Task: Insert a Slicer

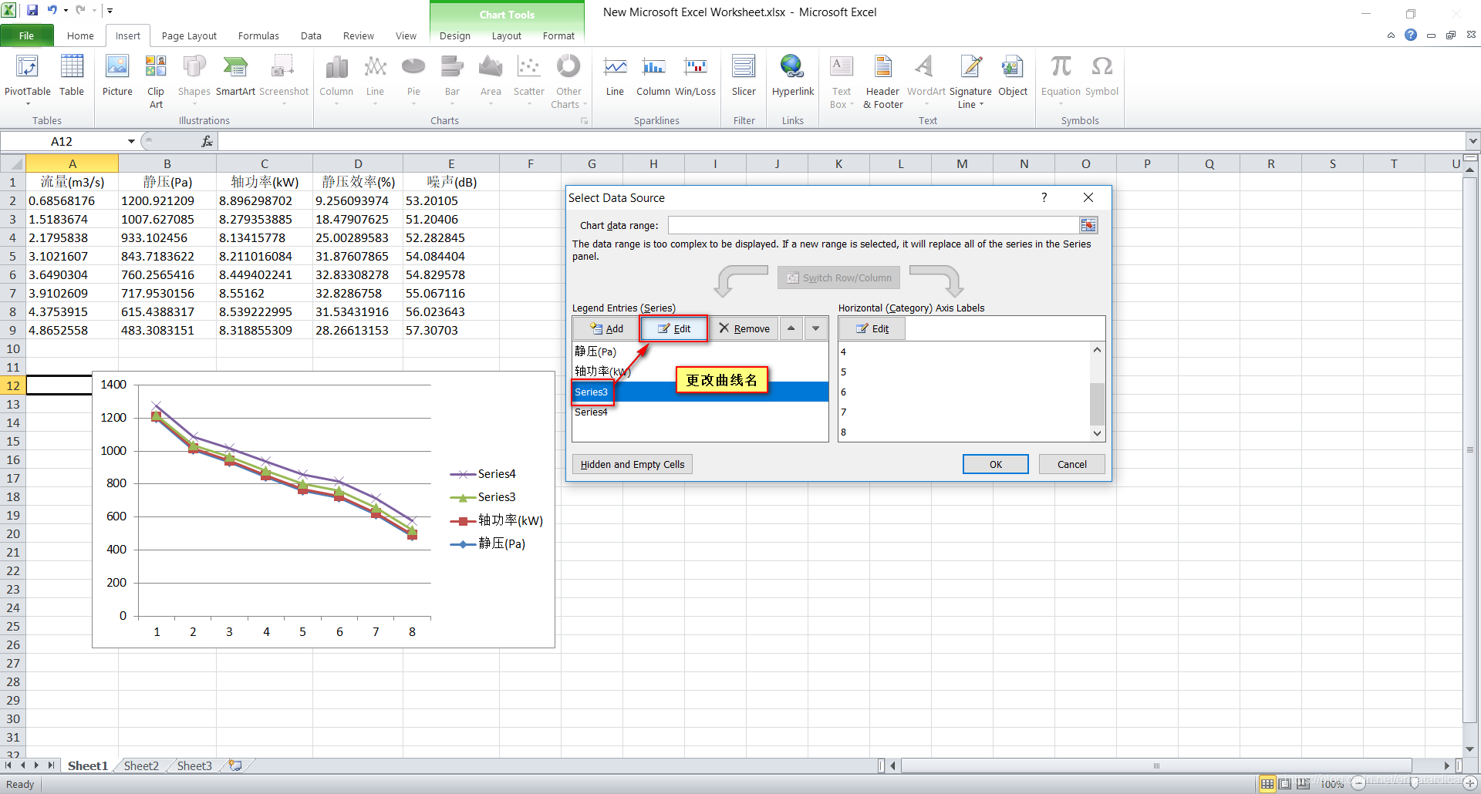Action: point(744,76)
